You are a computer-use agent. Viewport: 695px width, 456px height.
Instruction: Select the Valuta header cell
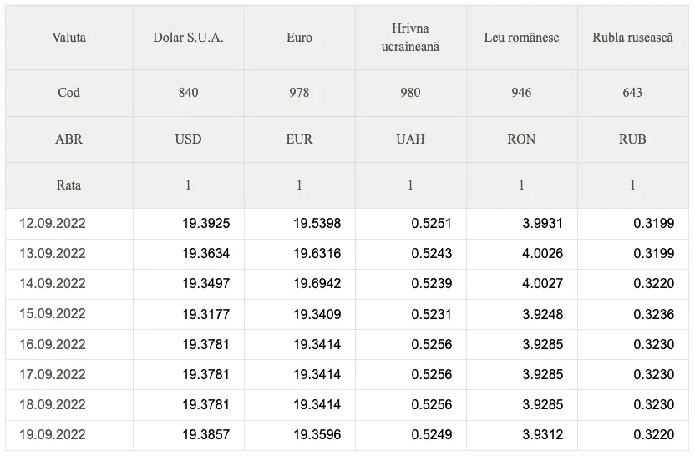pos(69,38)
